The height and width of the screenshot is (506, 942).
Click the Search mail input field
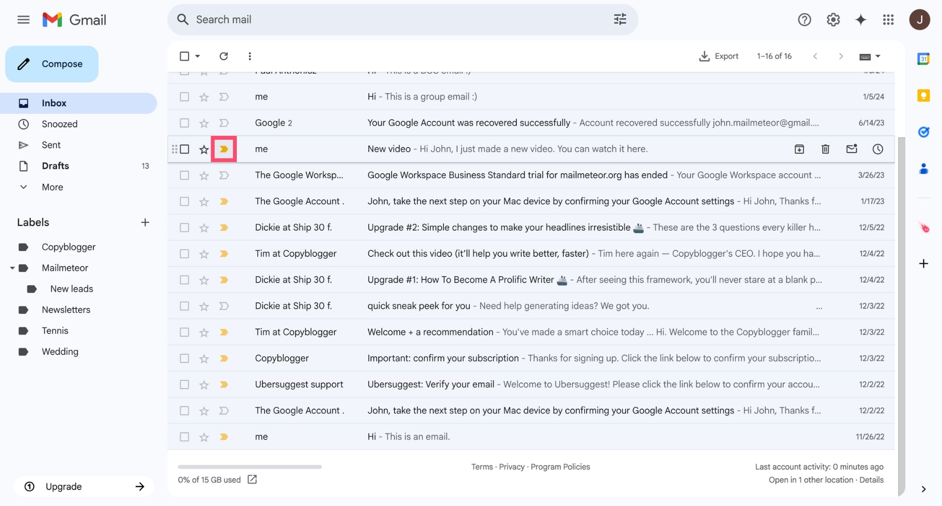pos(403,19)
